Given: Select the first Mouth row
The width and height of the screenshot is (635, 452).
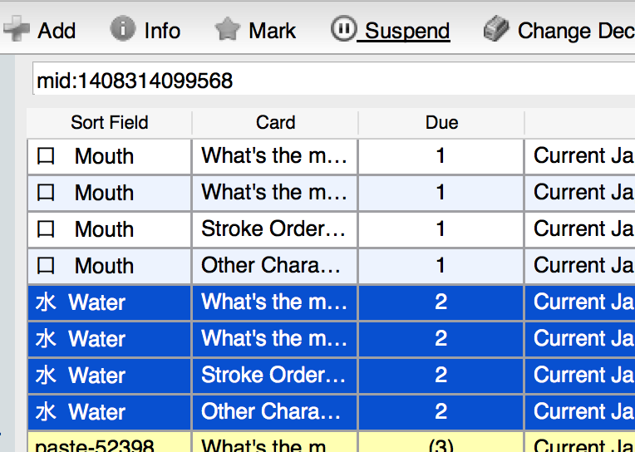Looking at the screenshot, I should tap(104, 156).
